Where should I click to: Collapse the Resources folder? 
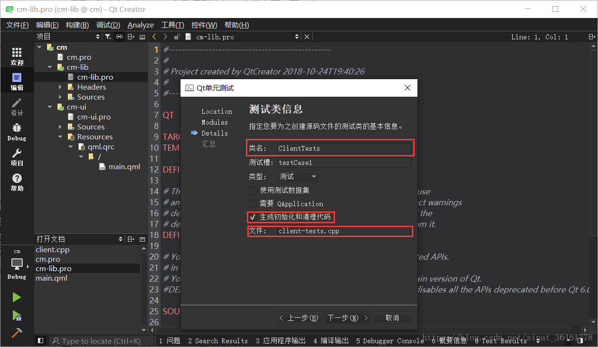pyautogui.click(x=60, y=137)
